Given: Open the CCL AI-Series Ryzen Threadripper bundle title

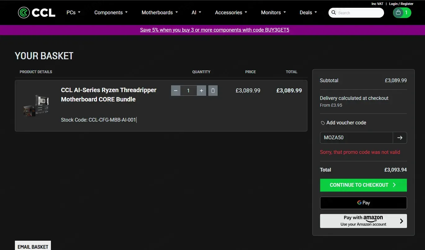Looking at the screenshot, I should tap(109, 95).
